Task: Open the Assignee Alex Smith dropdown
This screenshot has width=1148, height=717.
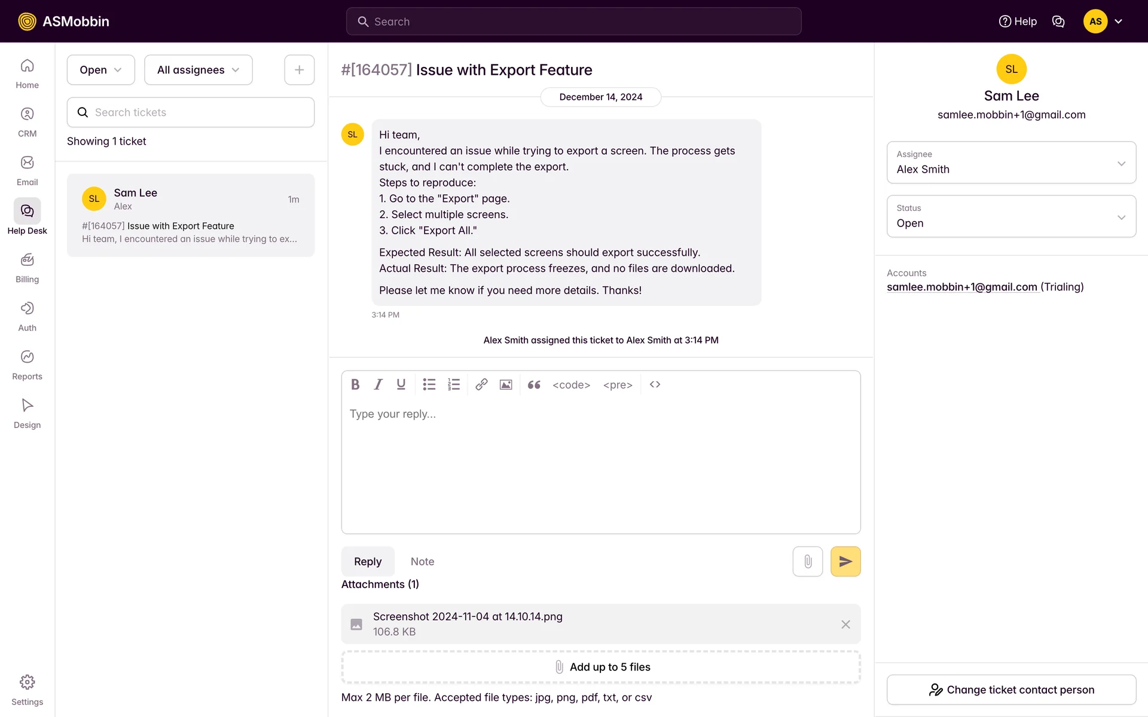Action: click(x=1010, y=163)
